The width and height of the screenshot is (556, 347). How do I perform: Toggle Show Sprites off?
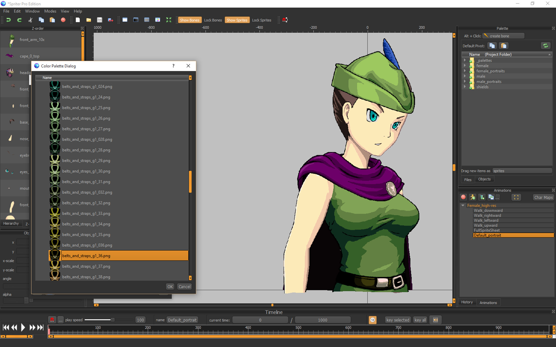(x=237, y=20)
